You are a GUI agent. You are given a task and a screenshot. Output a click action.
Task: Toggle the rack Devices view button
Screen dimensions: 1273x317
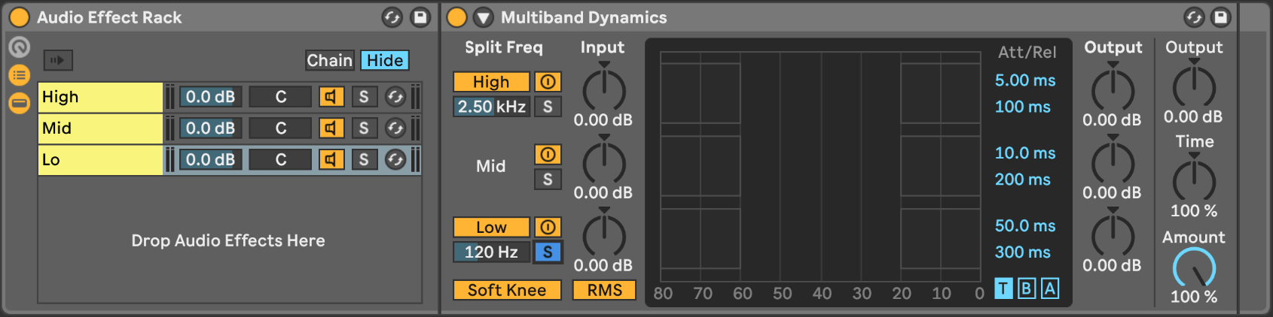19,103
